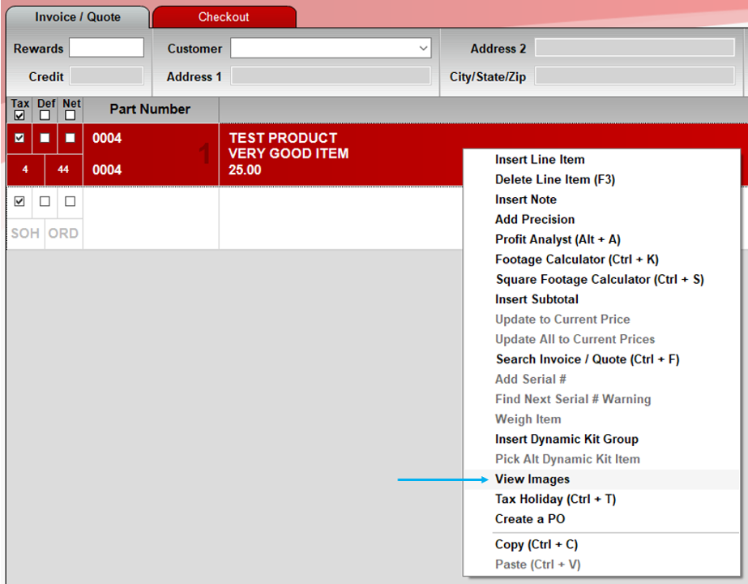Select Insert Dynamic Kit Group
The width and height of the screenshot is (748, 584).
566,439
